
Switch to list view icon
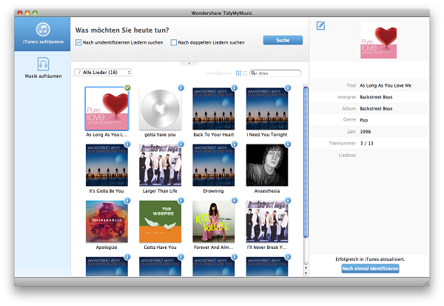[245, 73]
